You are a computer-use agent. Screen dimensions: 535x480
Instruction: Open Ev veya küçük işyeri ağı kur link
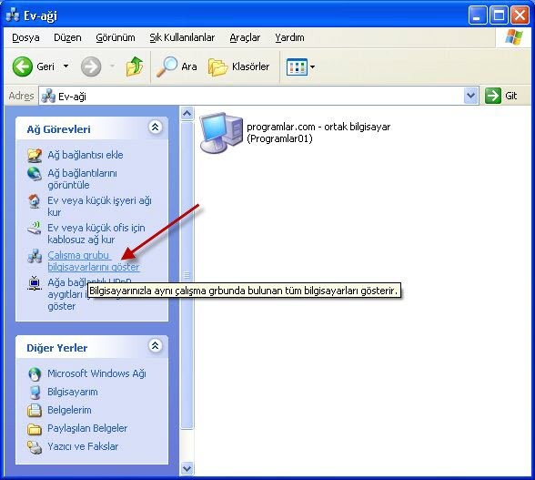tap(100, 207)
